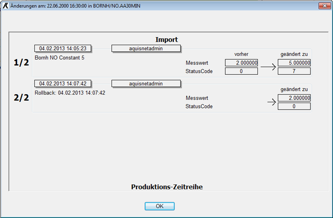Click the previous StatusCode value under vorher

pyautogui.click(x=241, y=71)
